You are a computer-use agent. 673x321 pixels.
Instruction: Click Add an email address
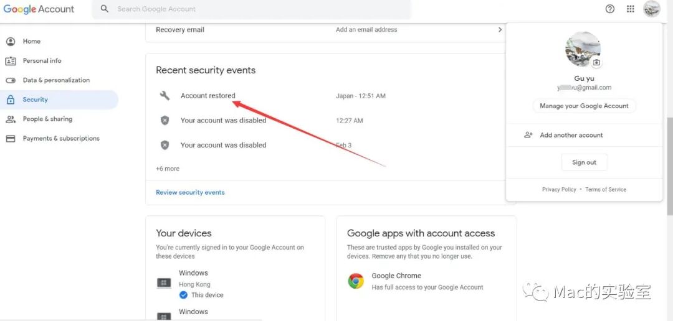pyautogui.click(x=366, y=30)
